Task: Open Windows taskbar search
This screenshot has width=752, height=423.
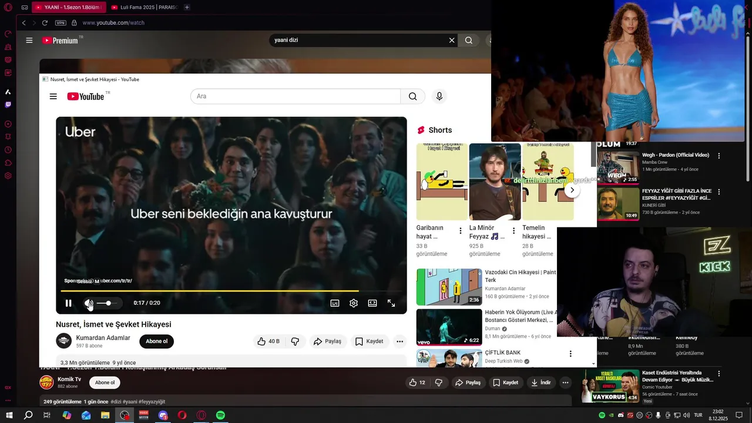Action: click(28, 415)
